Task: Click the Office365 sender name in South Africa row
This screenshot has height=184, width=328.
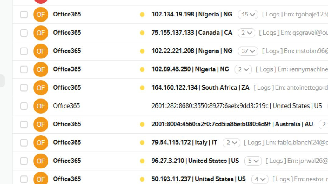Action: [67, 87]
